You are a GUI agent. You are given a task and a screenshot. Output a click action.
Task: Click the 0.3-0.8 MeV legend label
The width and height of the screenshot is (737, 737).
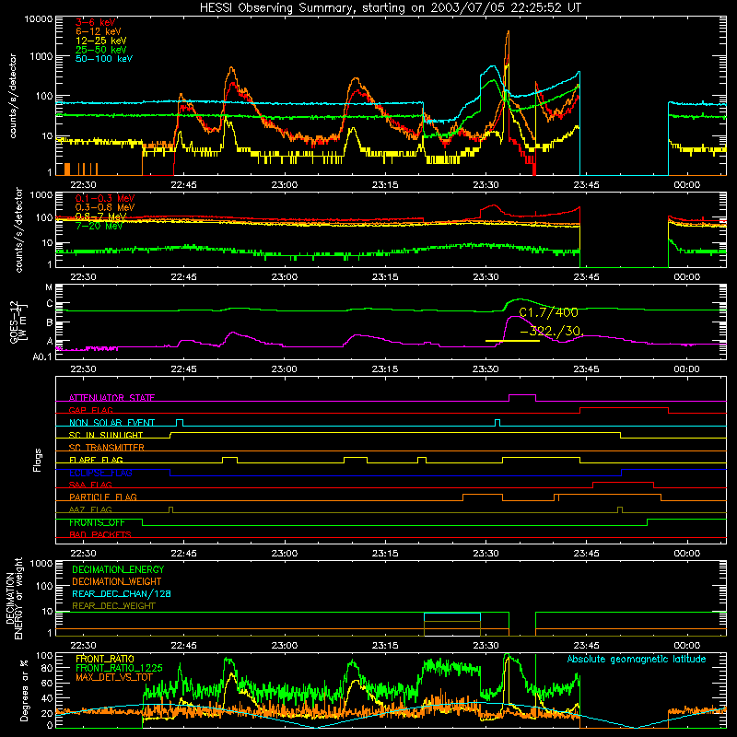[105, 207]
